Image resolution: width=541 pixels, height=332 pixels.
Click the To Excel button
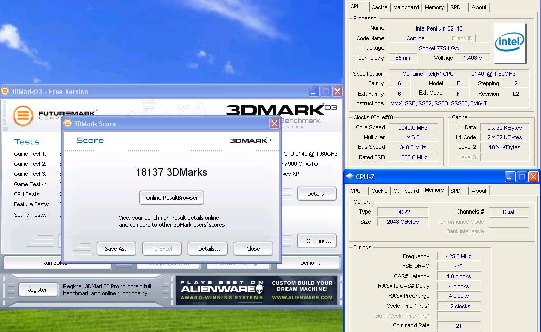(x=162, y=249)
